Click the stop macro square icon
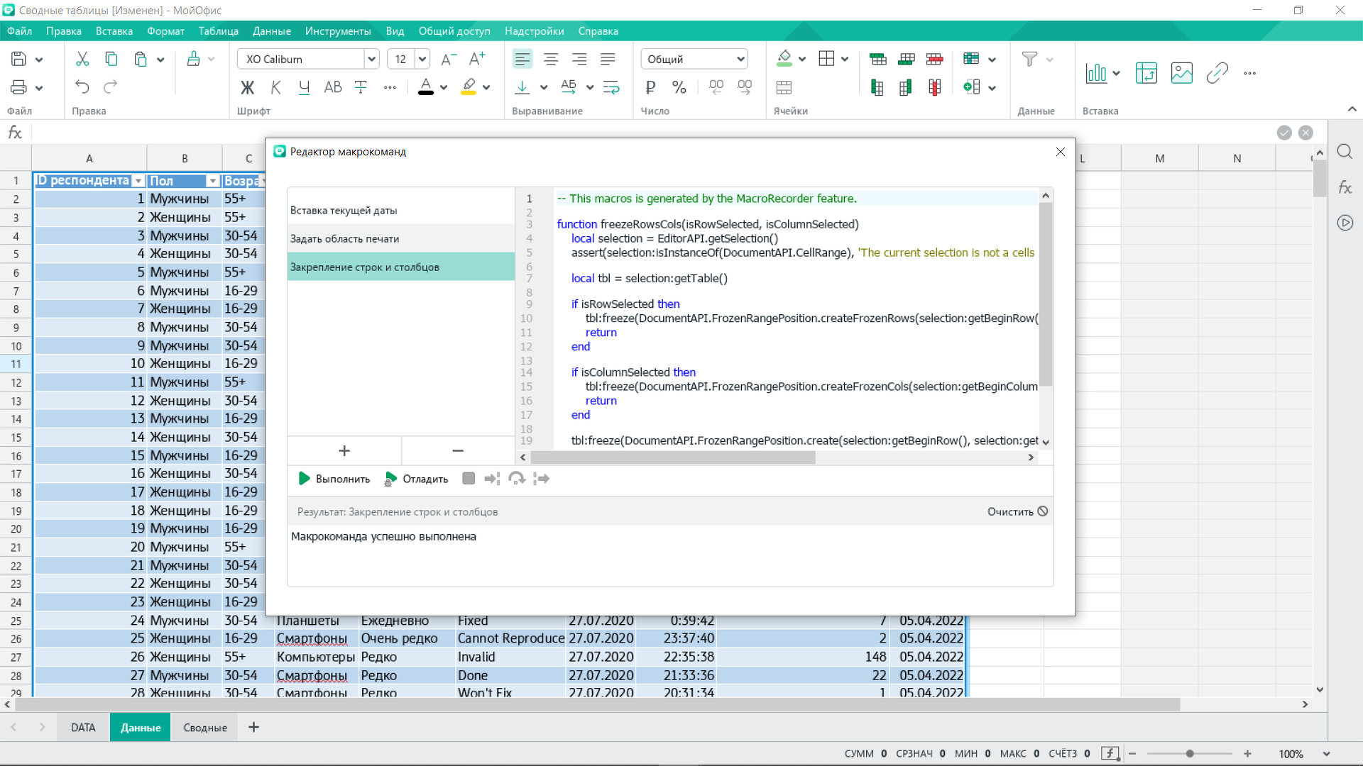This screenshot has width=1363, height=766. [468, 479]
